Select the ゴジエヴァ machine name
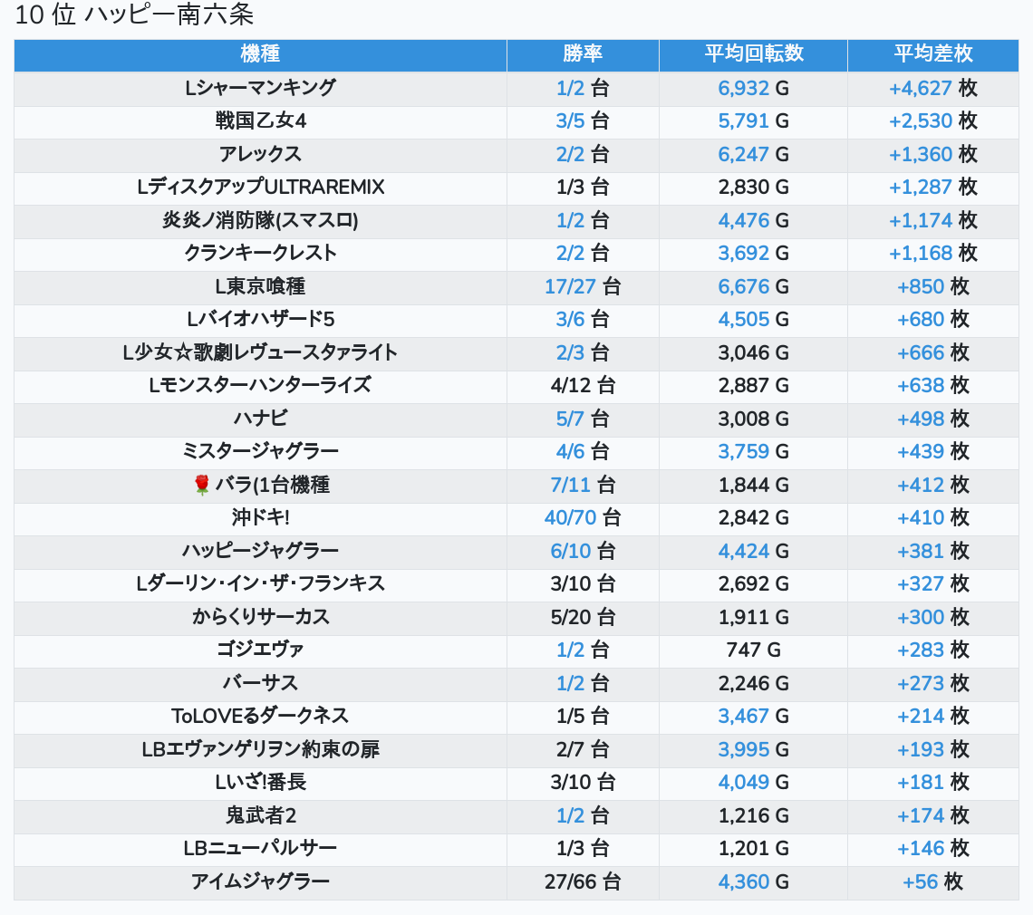 tap(260, 650)
